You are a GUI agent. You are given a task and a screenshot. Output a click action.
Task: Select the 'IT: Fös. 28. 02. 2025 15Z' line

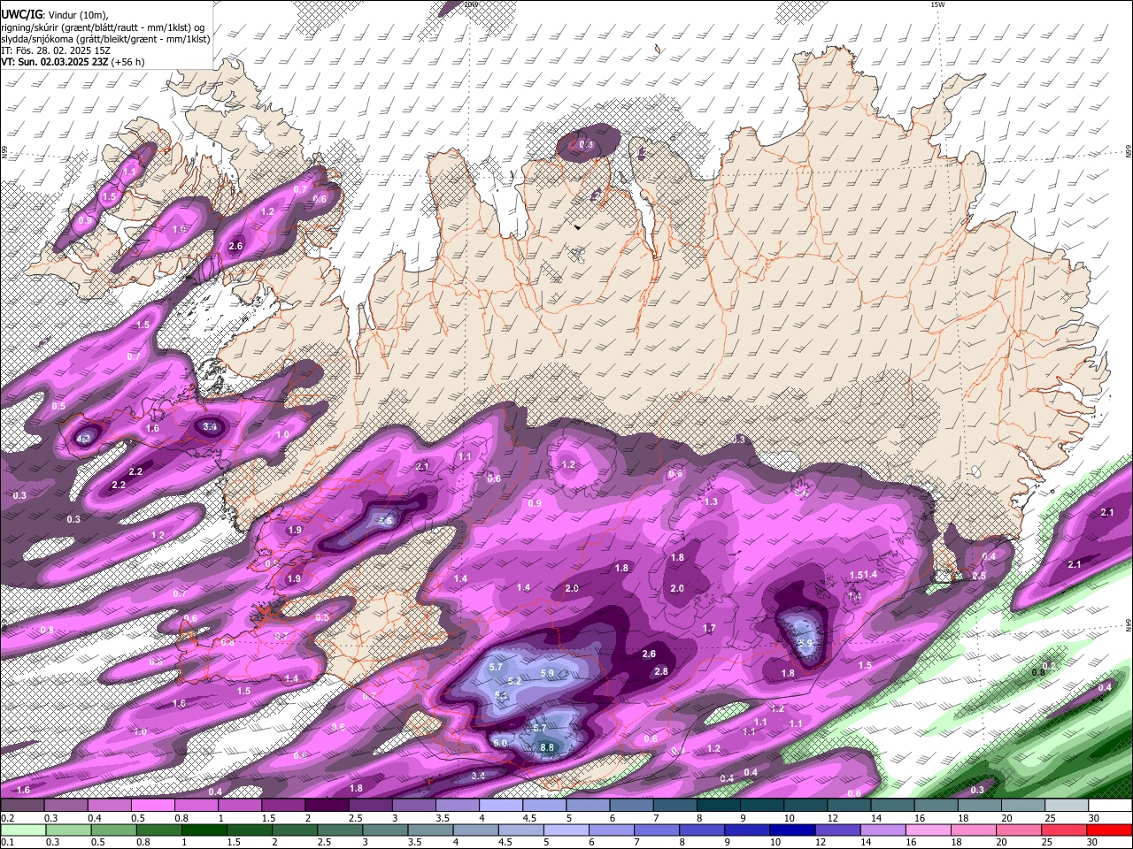(x=56, y=50)
